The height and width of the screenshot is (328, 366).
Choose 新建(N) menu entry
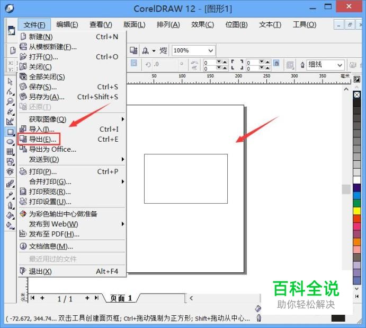coord(72,37)
